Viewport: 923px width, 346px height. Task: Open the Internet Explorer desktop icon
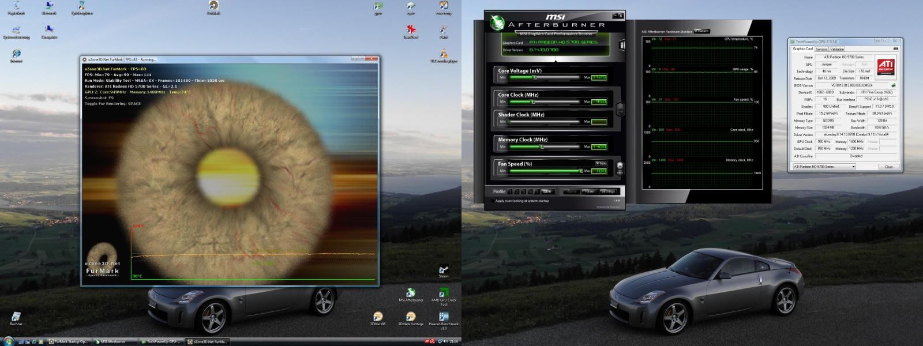pos(16,55)
